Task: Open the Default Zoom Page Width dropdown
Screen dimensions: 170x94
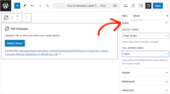Action: coord(145,36)
